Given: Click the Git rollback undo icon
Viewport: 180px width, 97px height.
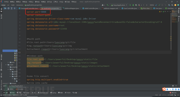Looking at the screenshot, I should 165,5.
